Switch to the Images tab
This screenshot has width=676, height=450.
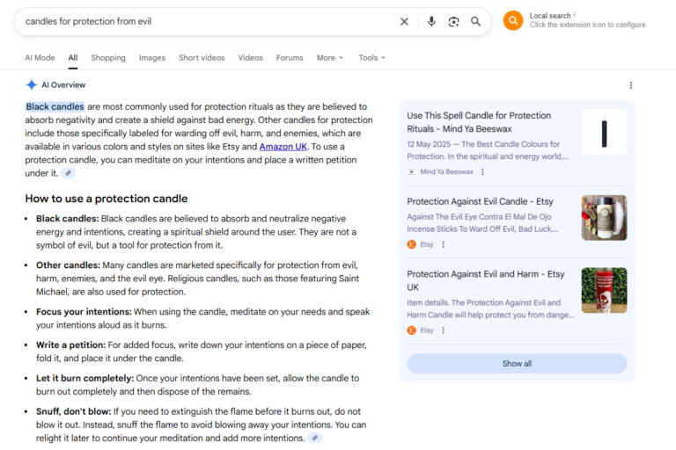(x=152, y=58)
